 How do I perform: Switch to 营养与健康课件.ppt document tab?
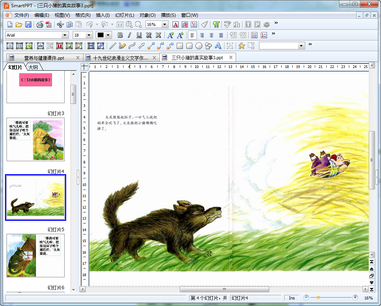click(44, 58)
